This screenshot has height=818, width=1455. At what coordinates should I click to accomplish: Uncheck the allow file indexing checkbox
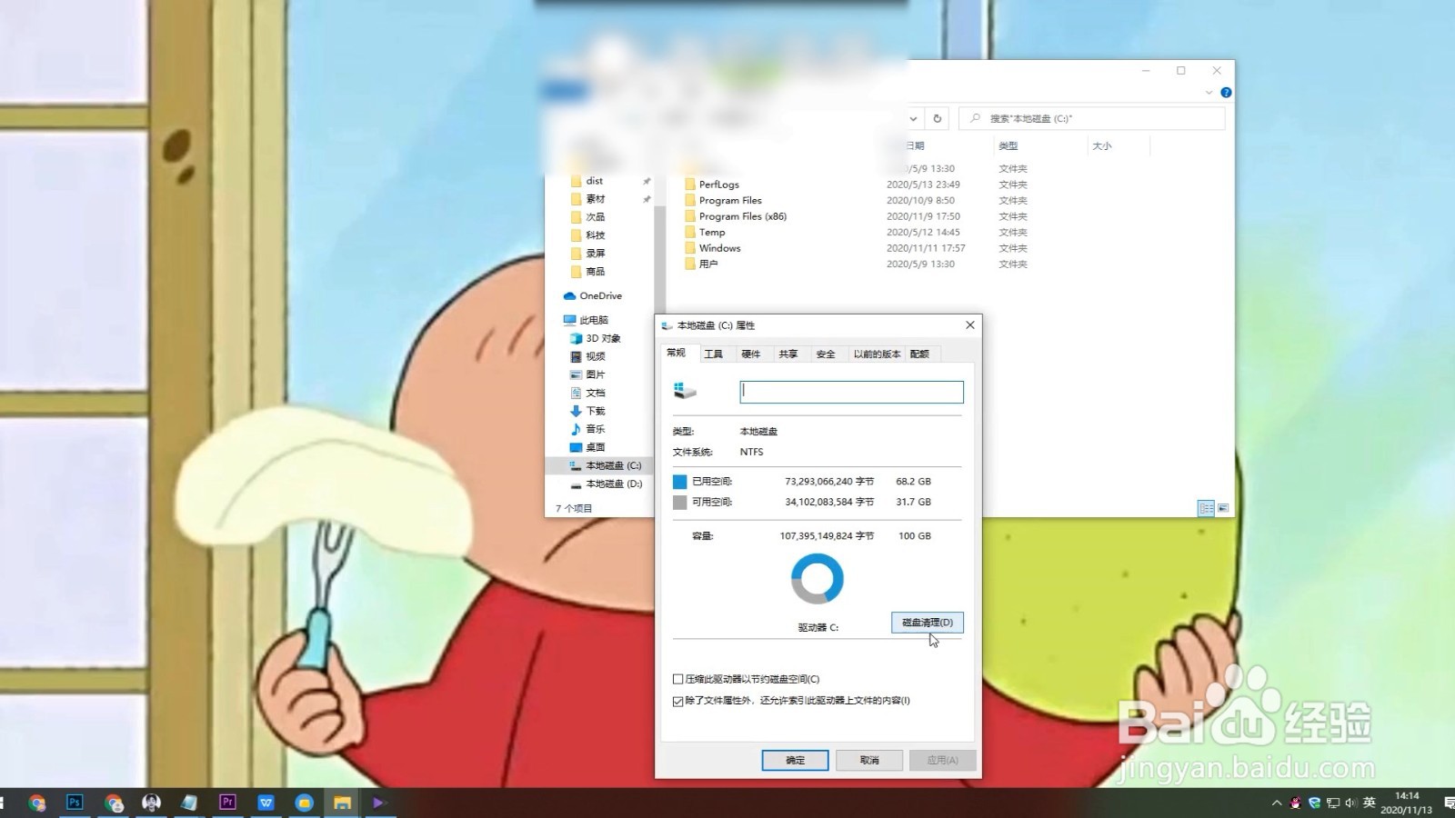pos(677,701)
